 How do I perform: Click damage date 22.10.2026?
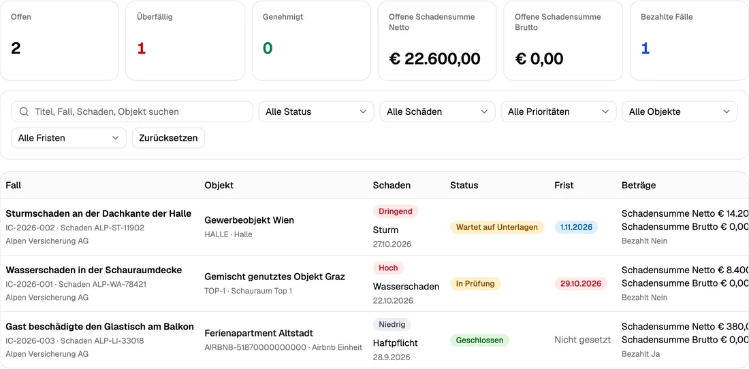[x=393, y=301]
